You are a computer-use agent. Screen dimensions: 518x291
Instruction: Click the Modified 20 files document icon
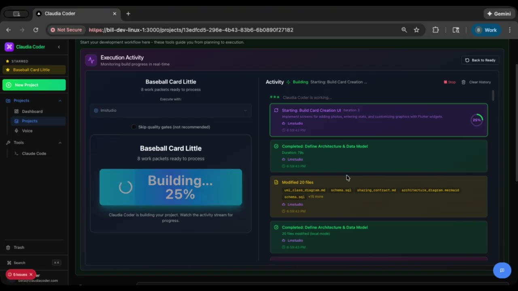276,182
